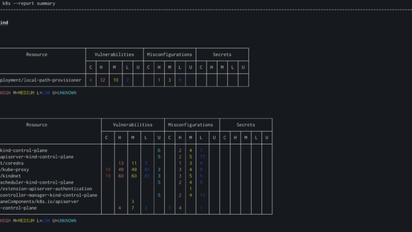Click the 'Vulnerabilities' header of the kube-proxy table
Screen dimensions: 412x232
coord(133,124)
